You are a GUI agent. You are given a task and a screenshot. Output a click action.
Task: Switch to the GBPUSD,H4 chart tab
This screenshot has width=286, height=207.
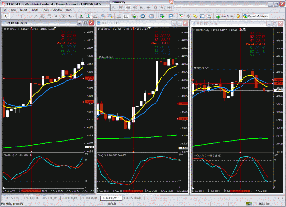70,198
